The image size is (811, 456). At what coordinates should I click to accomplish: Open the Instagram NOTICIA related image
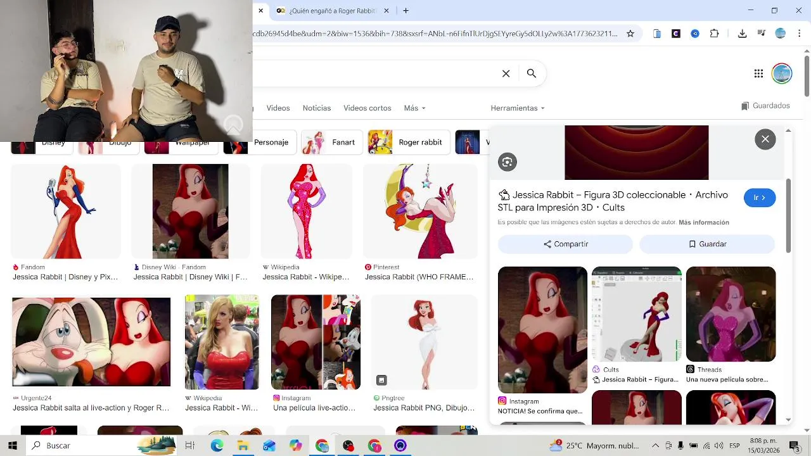coord(542,330)
